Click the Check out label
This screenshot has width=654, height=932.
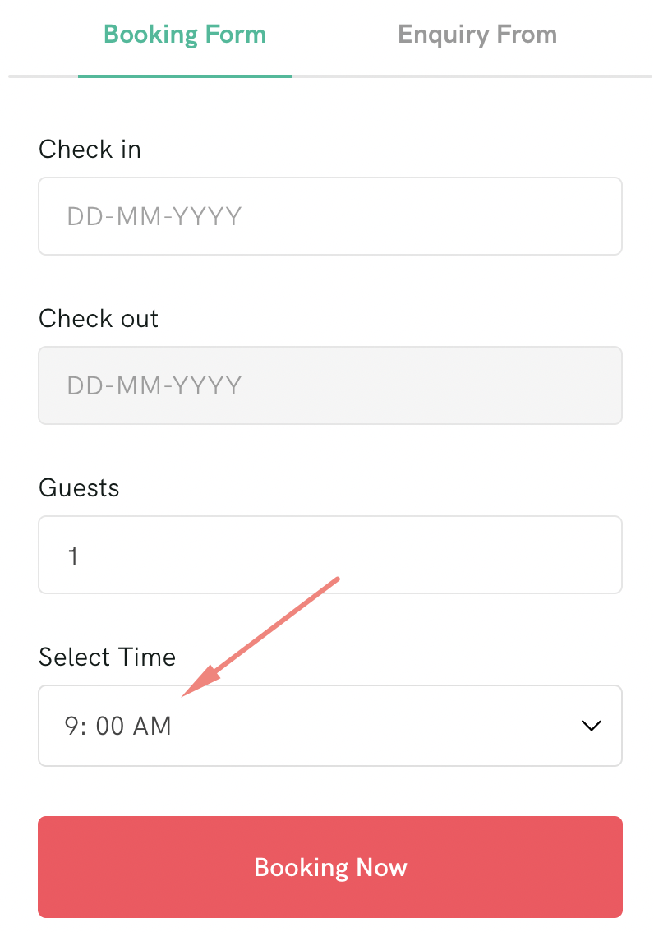pos(99,319)
